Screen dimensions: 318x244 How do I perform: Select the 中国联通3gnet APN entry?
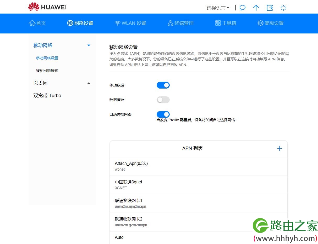[199, 185]
